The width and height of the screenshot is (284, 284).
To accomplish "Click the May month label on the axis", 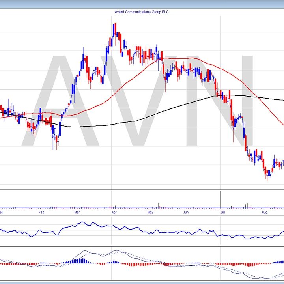I will [150, 212].
